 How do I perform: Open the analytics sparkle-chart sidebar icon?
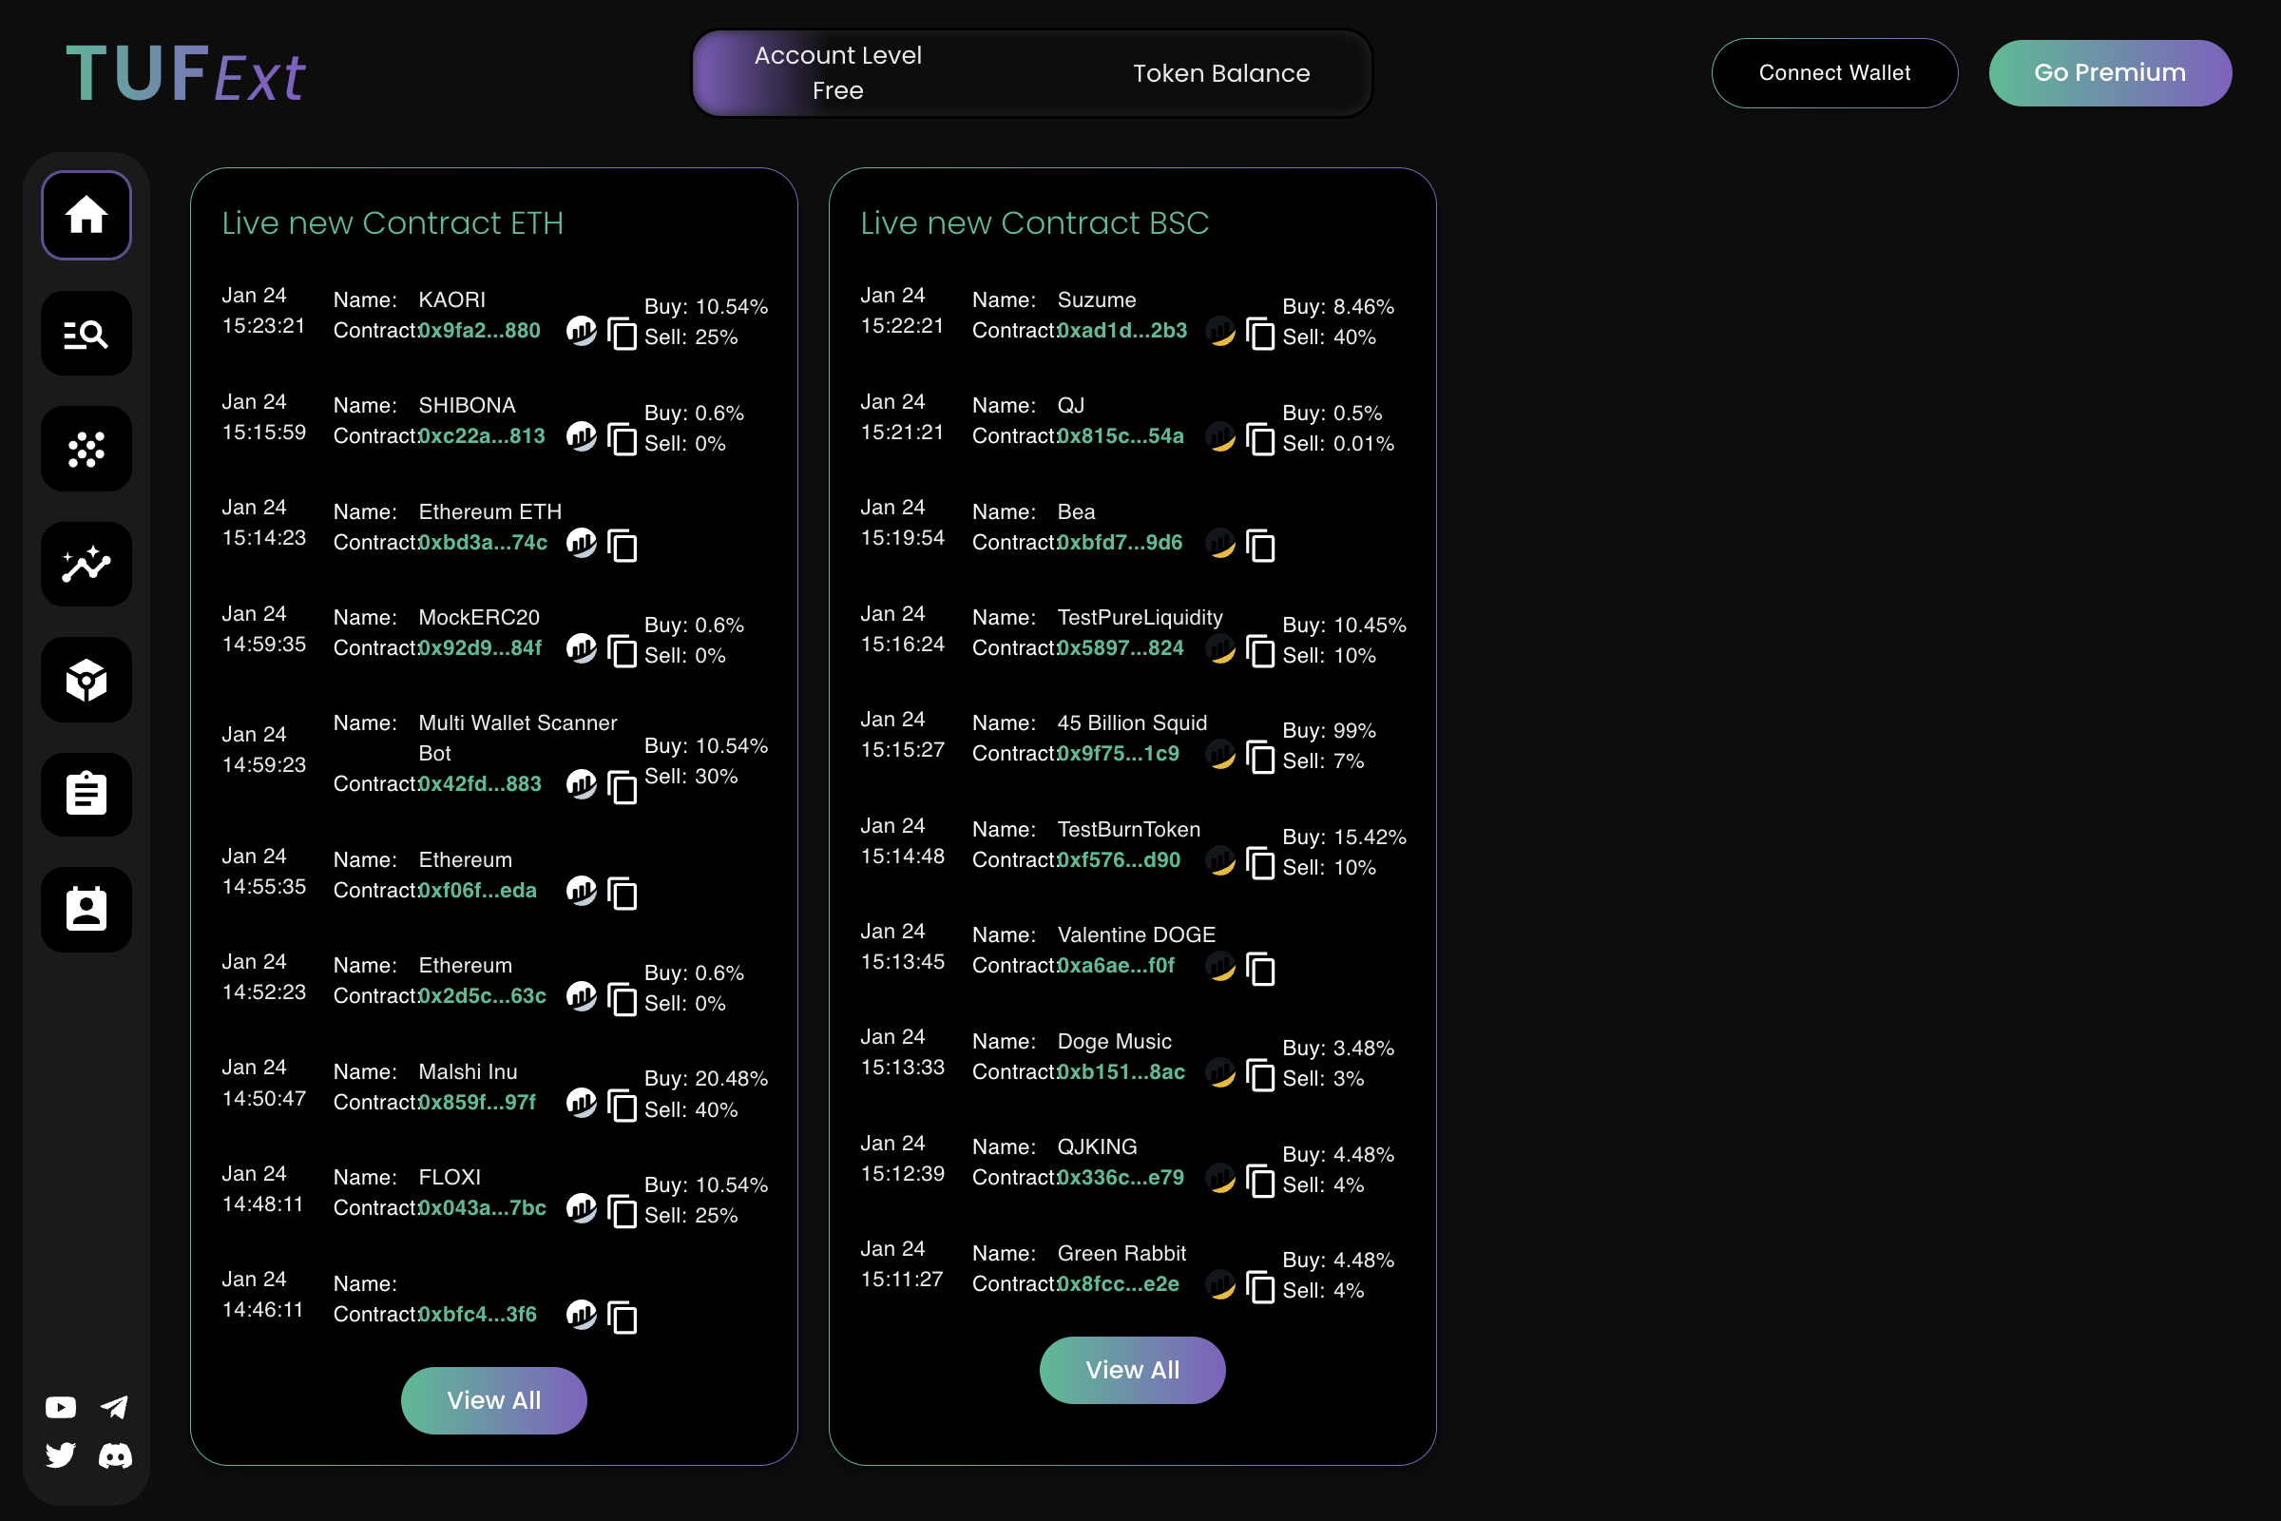click(x=86, y=565)
